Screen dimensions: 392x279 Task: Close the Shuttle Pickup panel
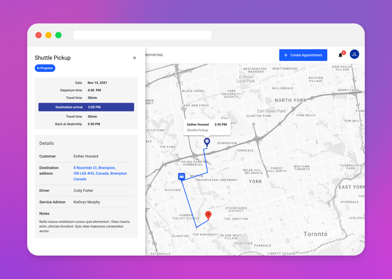134,58
